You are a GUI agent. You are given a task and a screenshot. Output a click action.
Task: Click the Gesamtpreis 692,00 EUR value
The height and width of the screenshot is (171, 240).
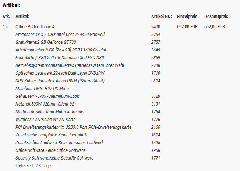point(215,27)
